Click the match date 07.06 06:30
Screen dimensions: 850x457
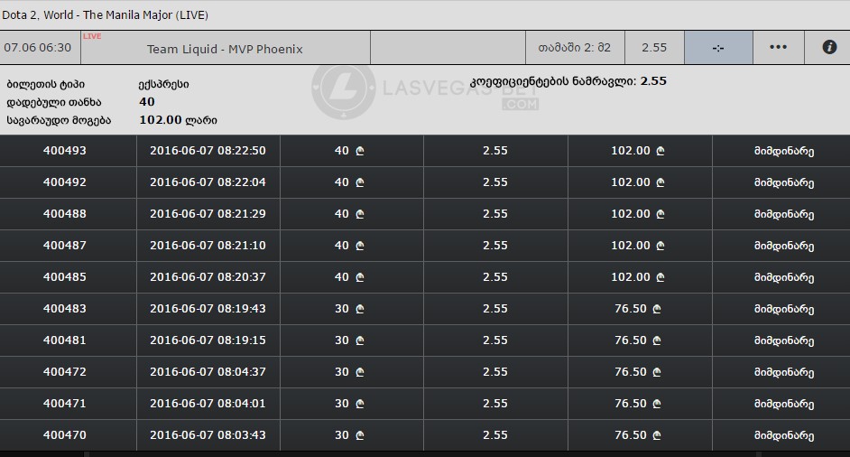pyautogui.click(x=37, y=48)
